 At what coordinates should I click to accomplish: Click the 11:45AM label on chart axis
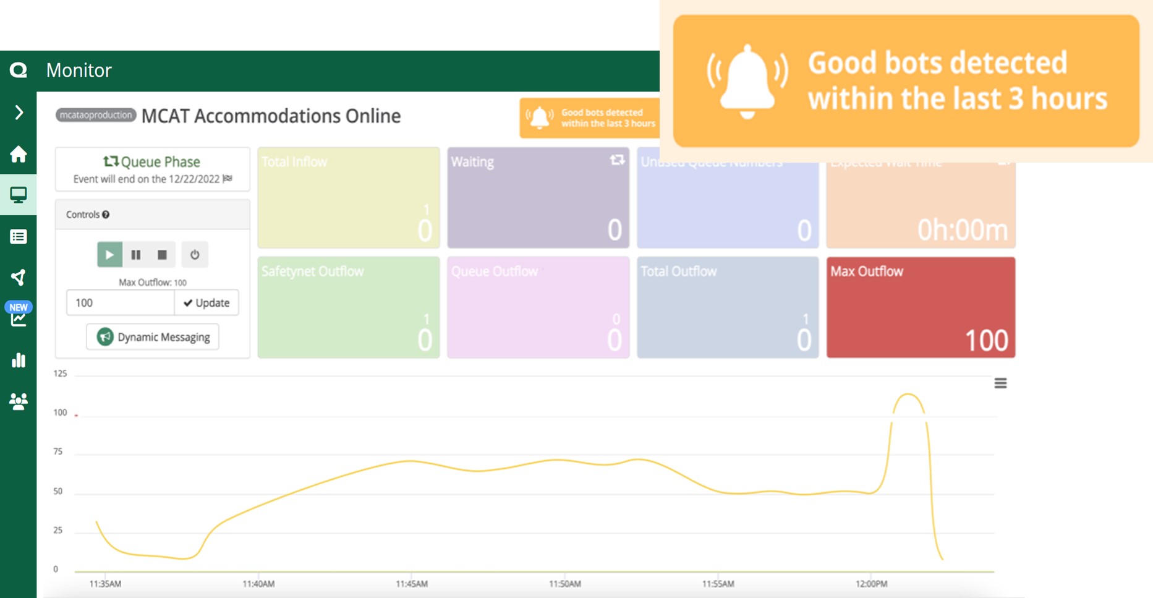(412, 584)
